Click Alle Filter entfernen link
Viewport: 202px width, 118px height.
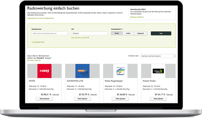(34, 60)
